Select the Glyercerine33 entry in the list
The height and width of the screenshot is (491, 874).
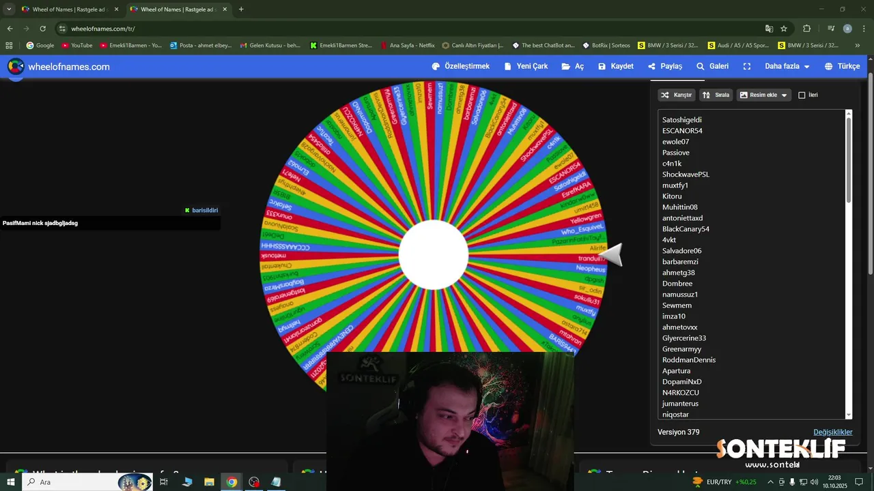[684, 338]
